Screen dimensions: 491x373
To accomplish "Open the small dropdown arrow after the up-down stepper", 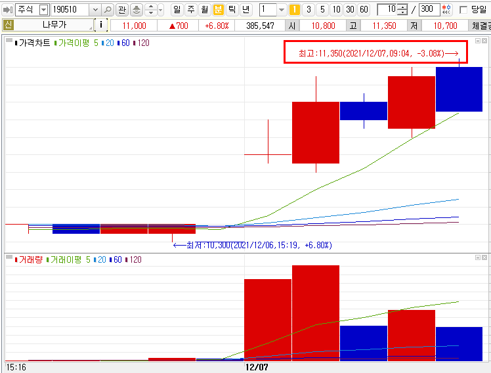I will (161, 10).
